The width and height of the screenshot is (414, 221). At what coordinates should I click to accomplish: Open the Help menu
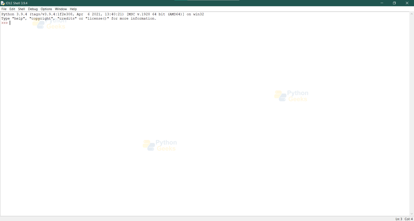coord(73,9)
